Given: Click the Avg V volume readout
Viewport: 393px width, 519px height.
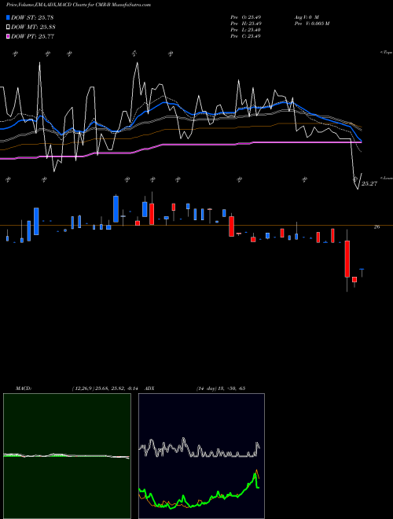Looking at the screenshot, I should coord(307,17).
